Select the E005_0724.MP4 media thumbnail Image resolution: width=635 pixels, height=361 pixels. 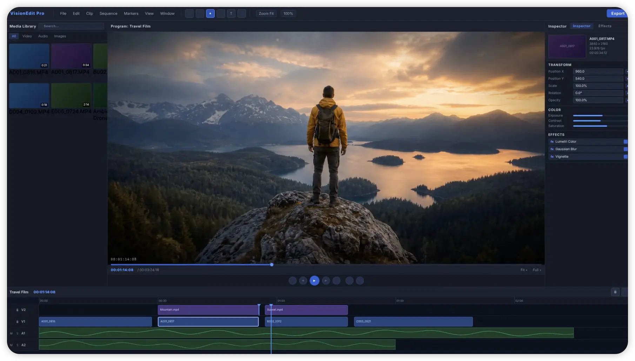(71, 95)
